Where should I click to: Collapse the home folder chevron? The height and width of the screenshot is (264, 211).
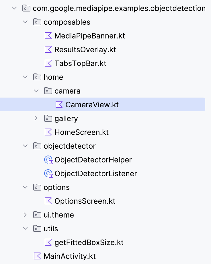click(x=25, y=77)
